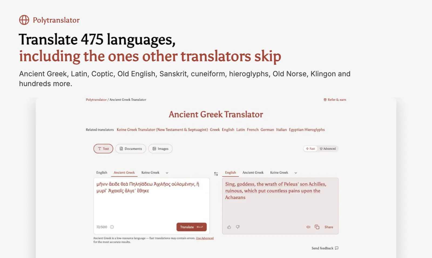
Task: Expand source language dropdown chevron
Action: [x=167, y=173]
